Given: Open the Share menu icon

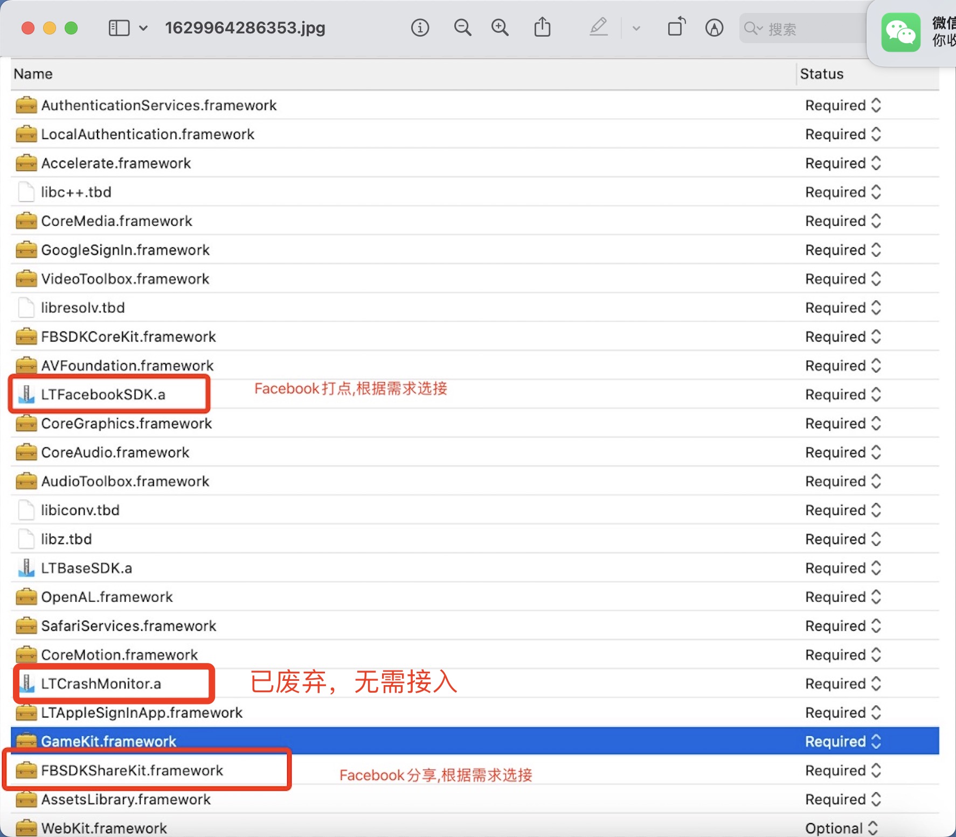Looking at the screenshot, I should point(542,27).
